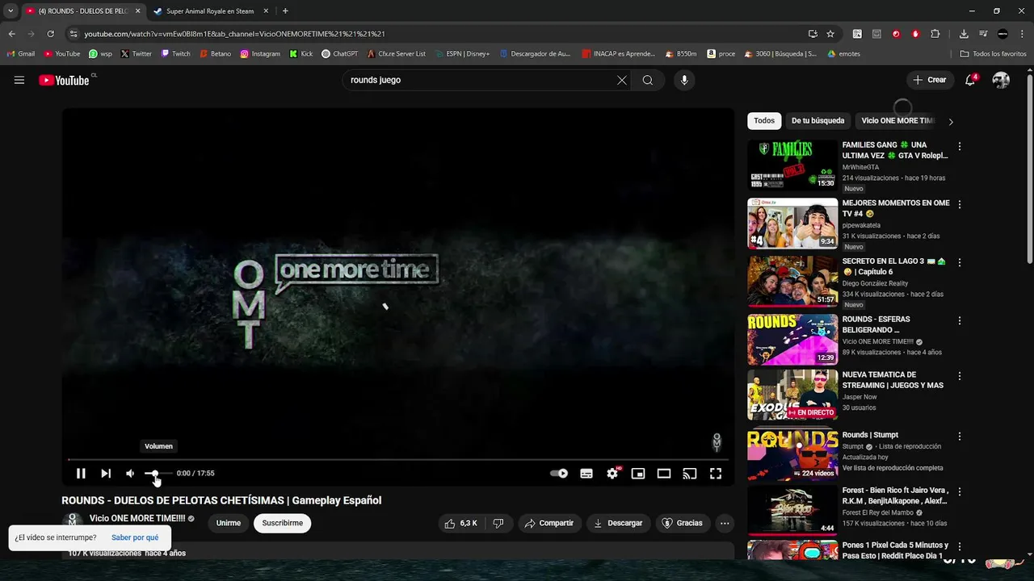Open account avatar menu

(x=1001, y=80)
